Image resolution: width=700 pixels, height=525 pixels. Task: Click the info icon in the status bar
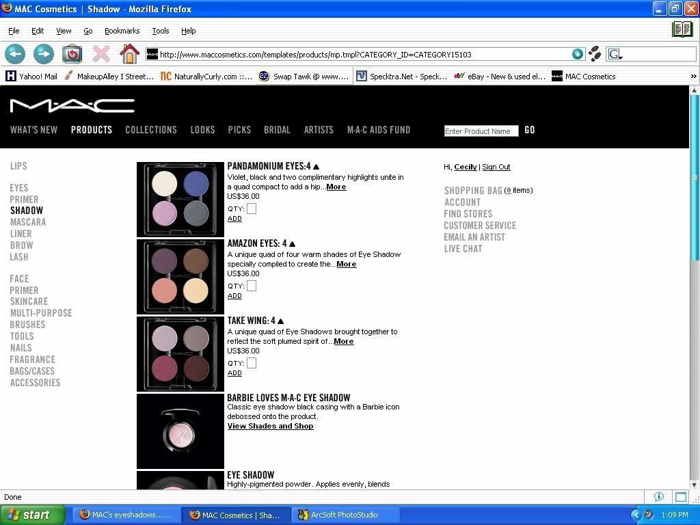[658, 496]
